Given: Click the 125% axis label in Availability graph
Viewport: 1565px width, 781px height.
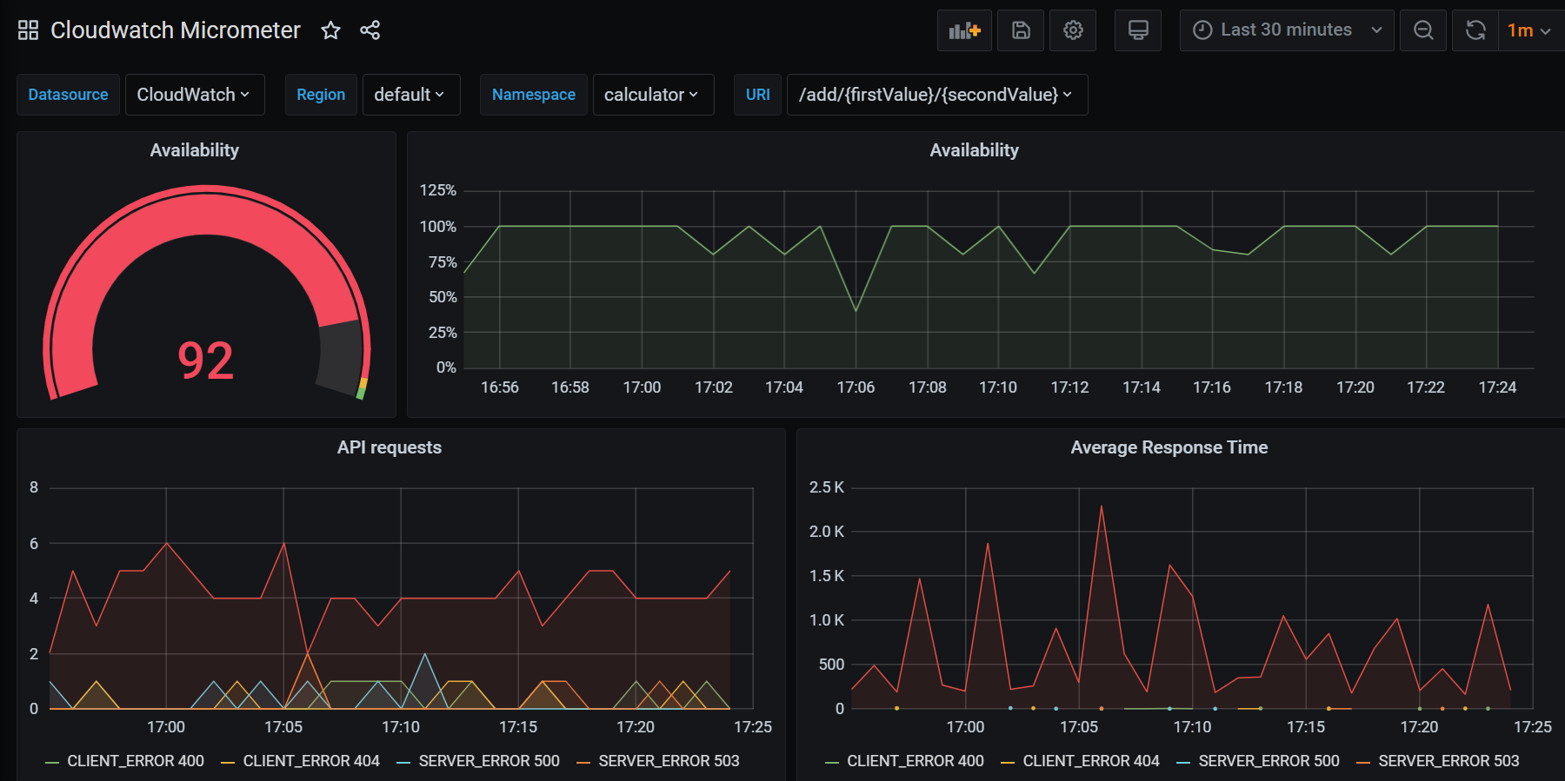Looking at the screenshot, I should click(x=438, y=190).
